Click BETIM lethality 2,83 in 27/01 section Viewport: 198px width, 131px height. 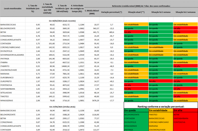[38, 118]
